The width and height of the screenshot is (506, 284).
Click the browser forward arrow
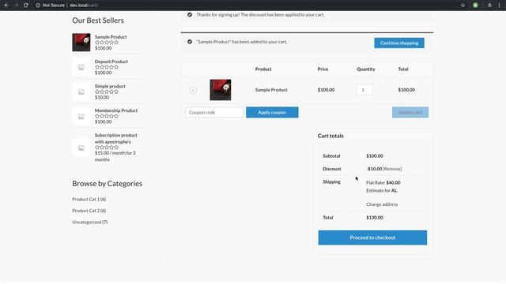16,6
